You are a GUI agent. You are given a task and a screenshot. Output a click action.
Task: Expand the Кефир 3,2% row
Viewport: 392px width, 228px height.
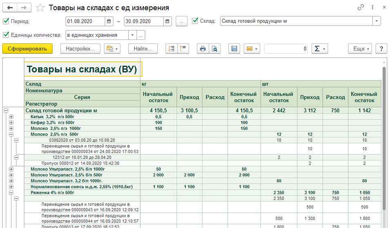[11, 123]
